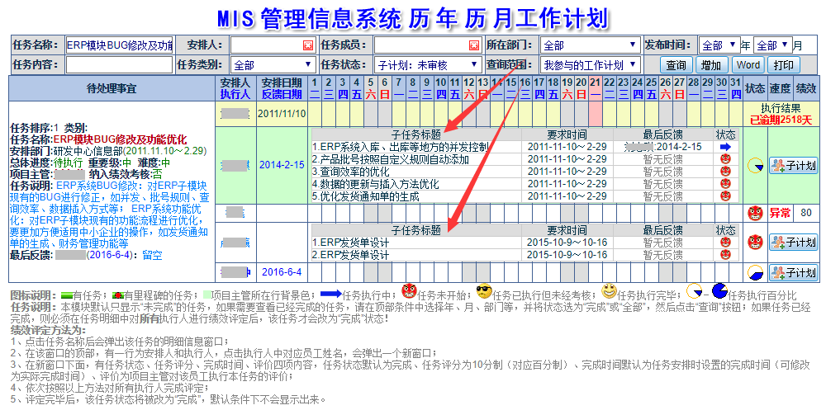This screenshot has height=410, width=826.
Task: Click the first 子计划 button with people icon
Action: point(793,165)
